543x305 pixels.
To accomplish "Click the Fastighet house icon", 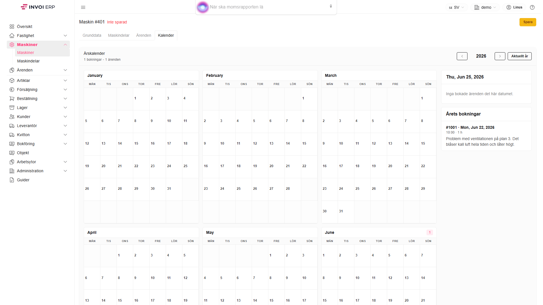I will tap(12, 36).
